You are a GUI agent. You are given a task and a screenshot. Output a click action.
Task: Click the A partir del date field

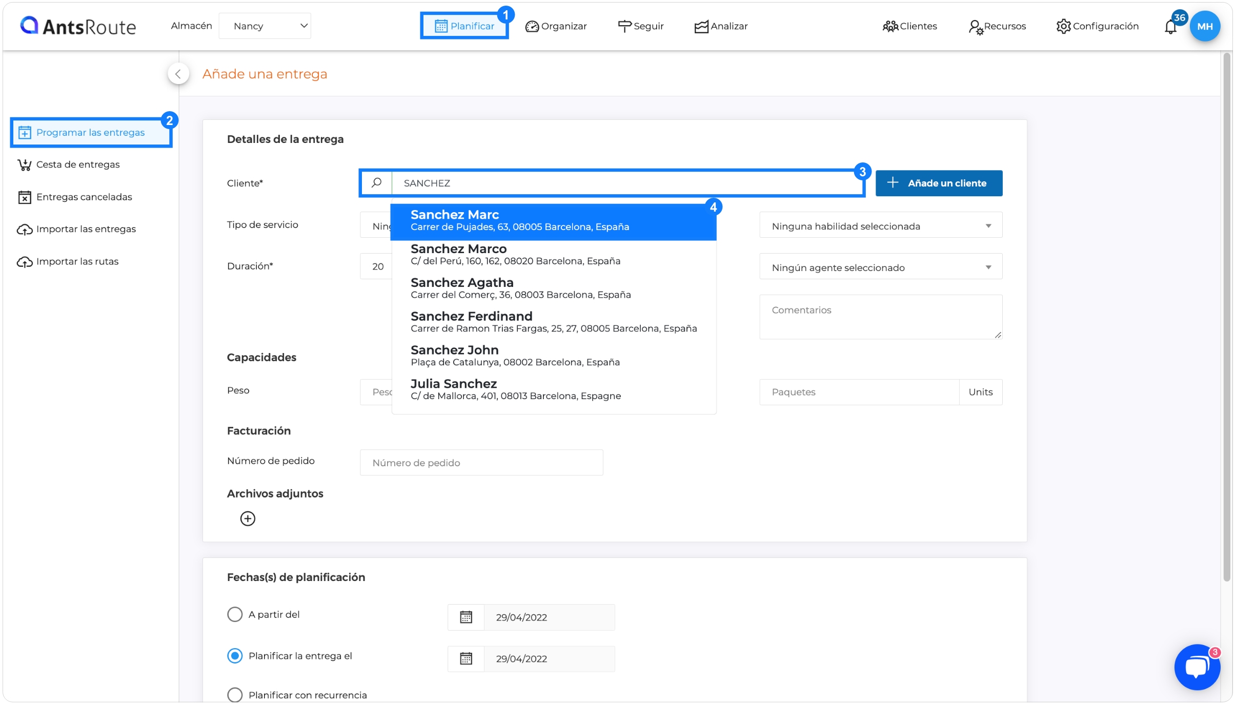point(549,617)
